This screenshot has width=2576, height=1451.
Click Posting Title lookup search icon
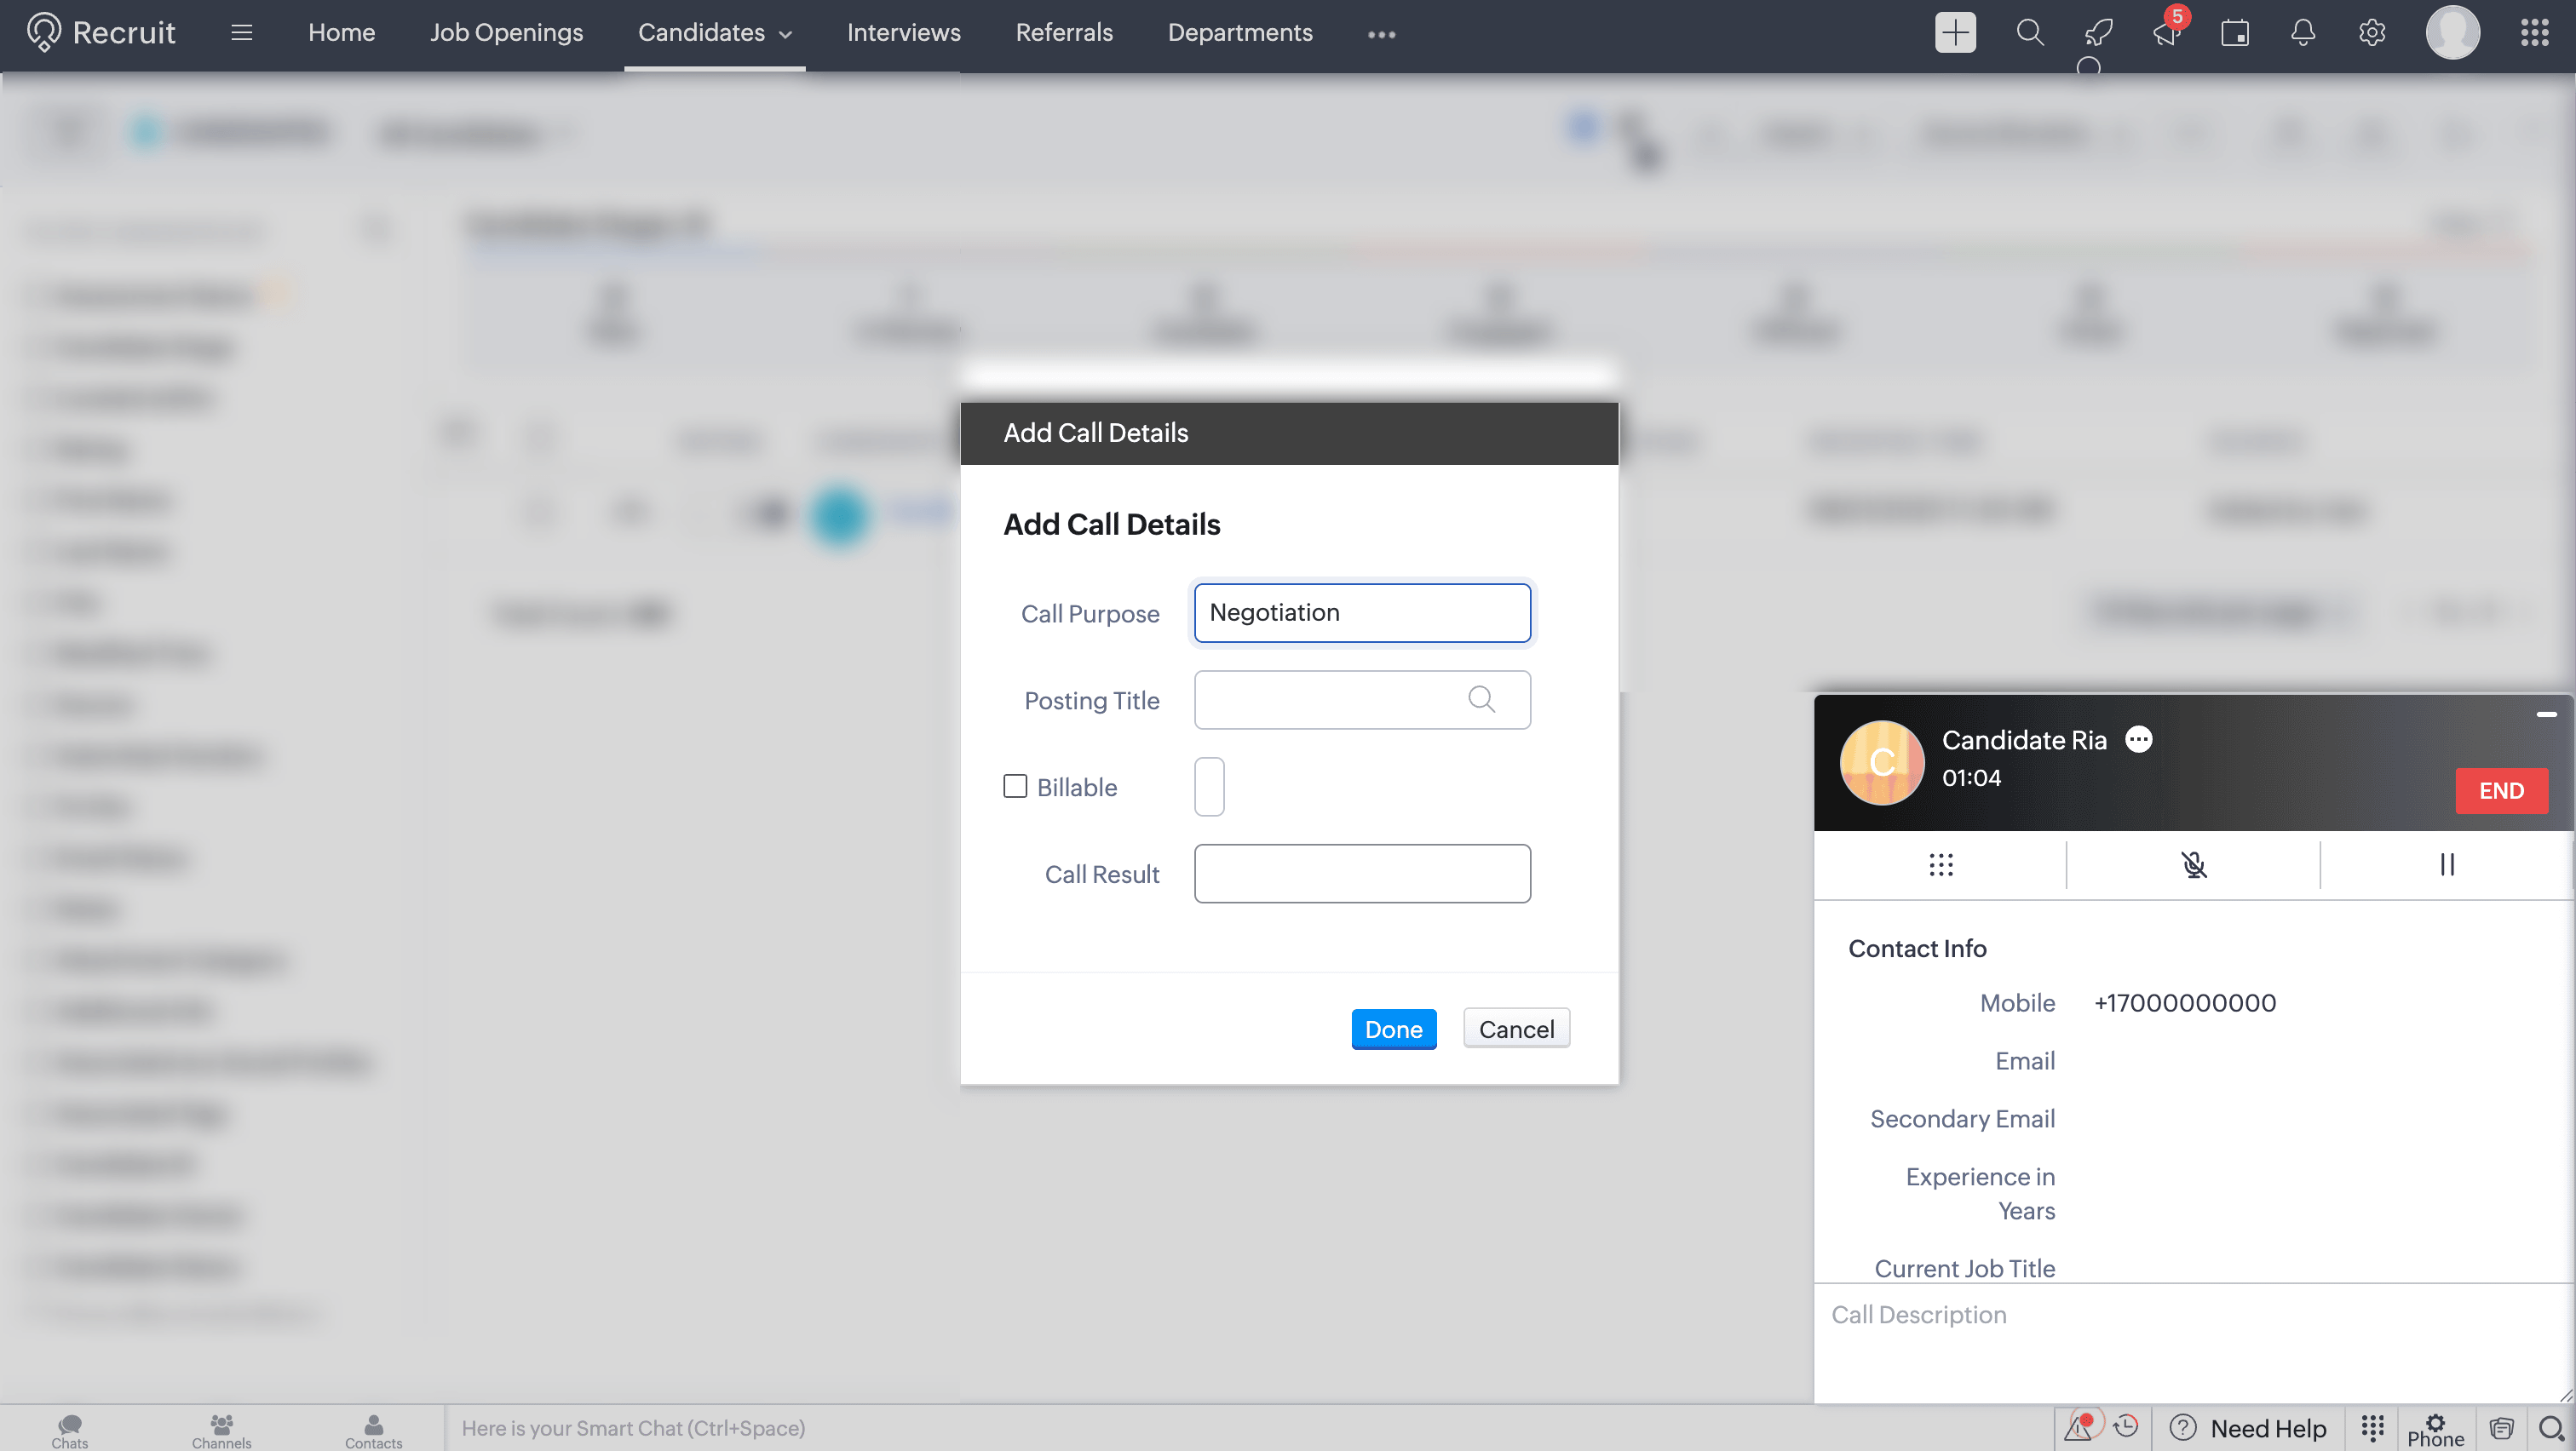click(x=1481, y=699)
